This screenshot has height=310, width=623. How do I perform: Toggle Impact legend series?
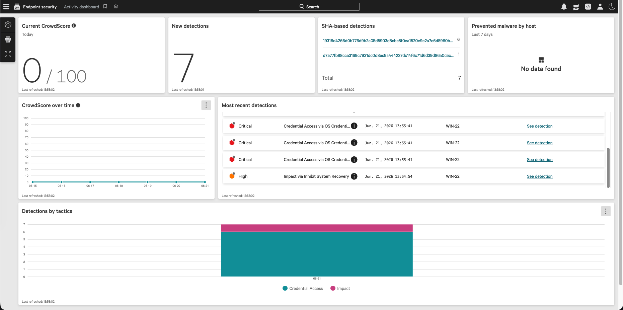[x=340, y=289]
